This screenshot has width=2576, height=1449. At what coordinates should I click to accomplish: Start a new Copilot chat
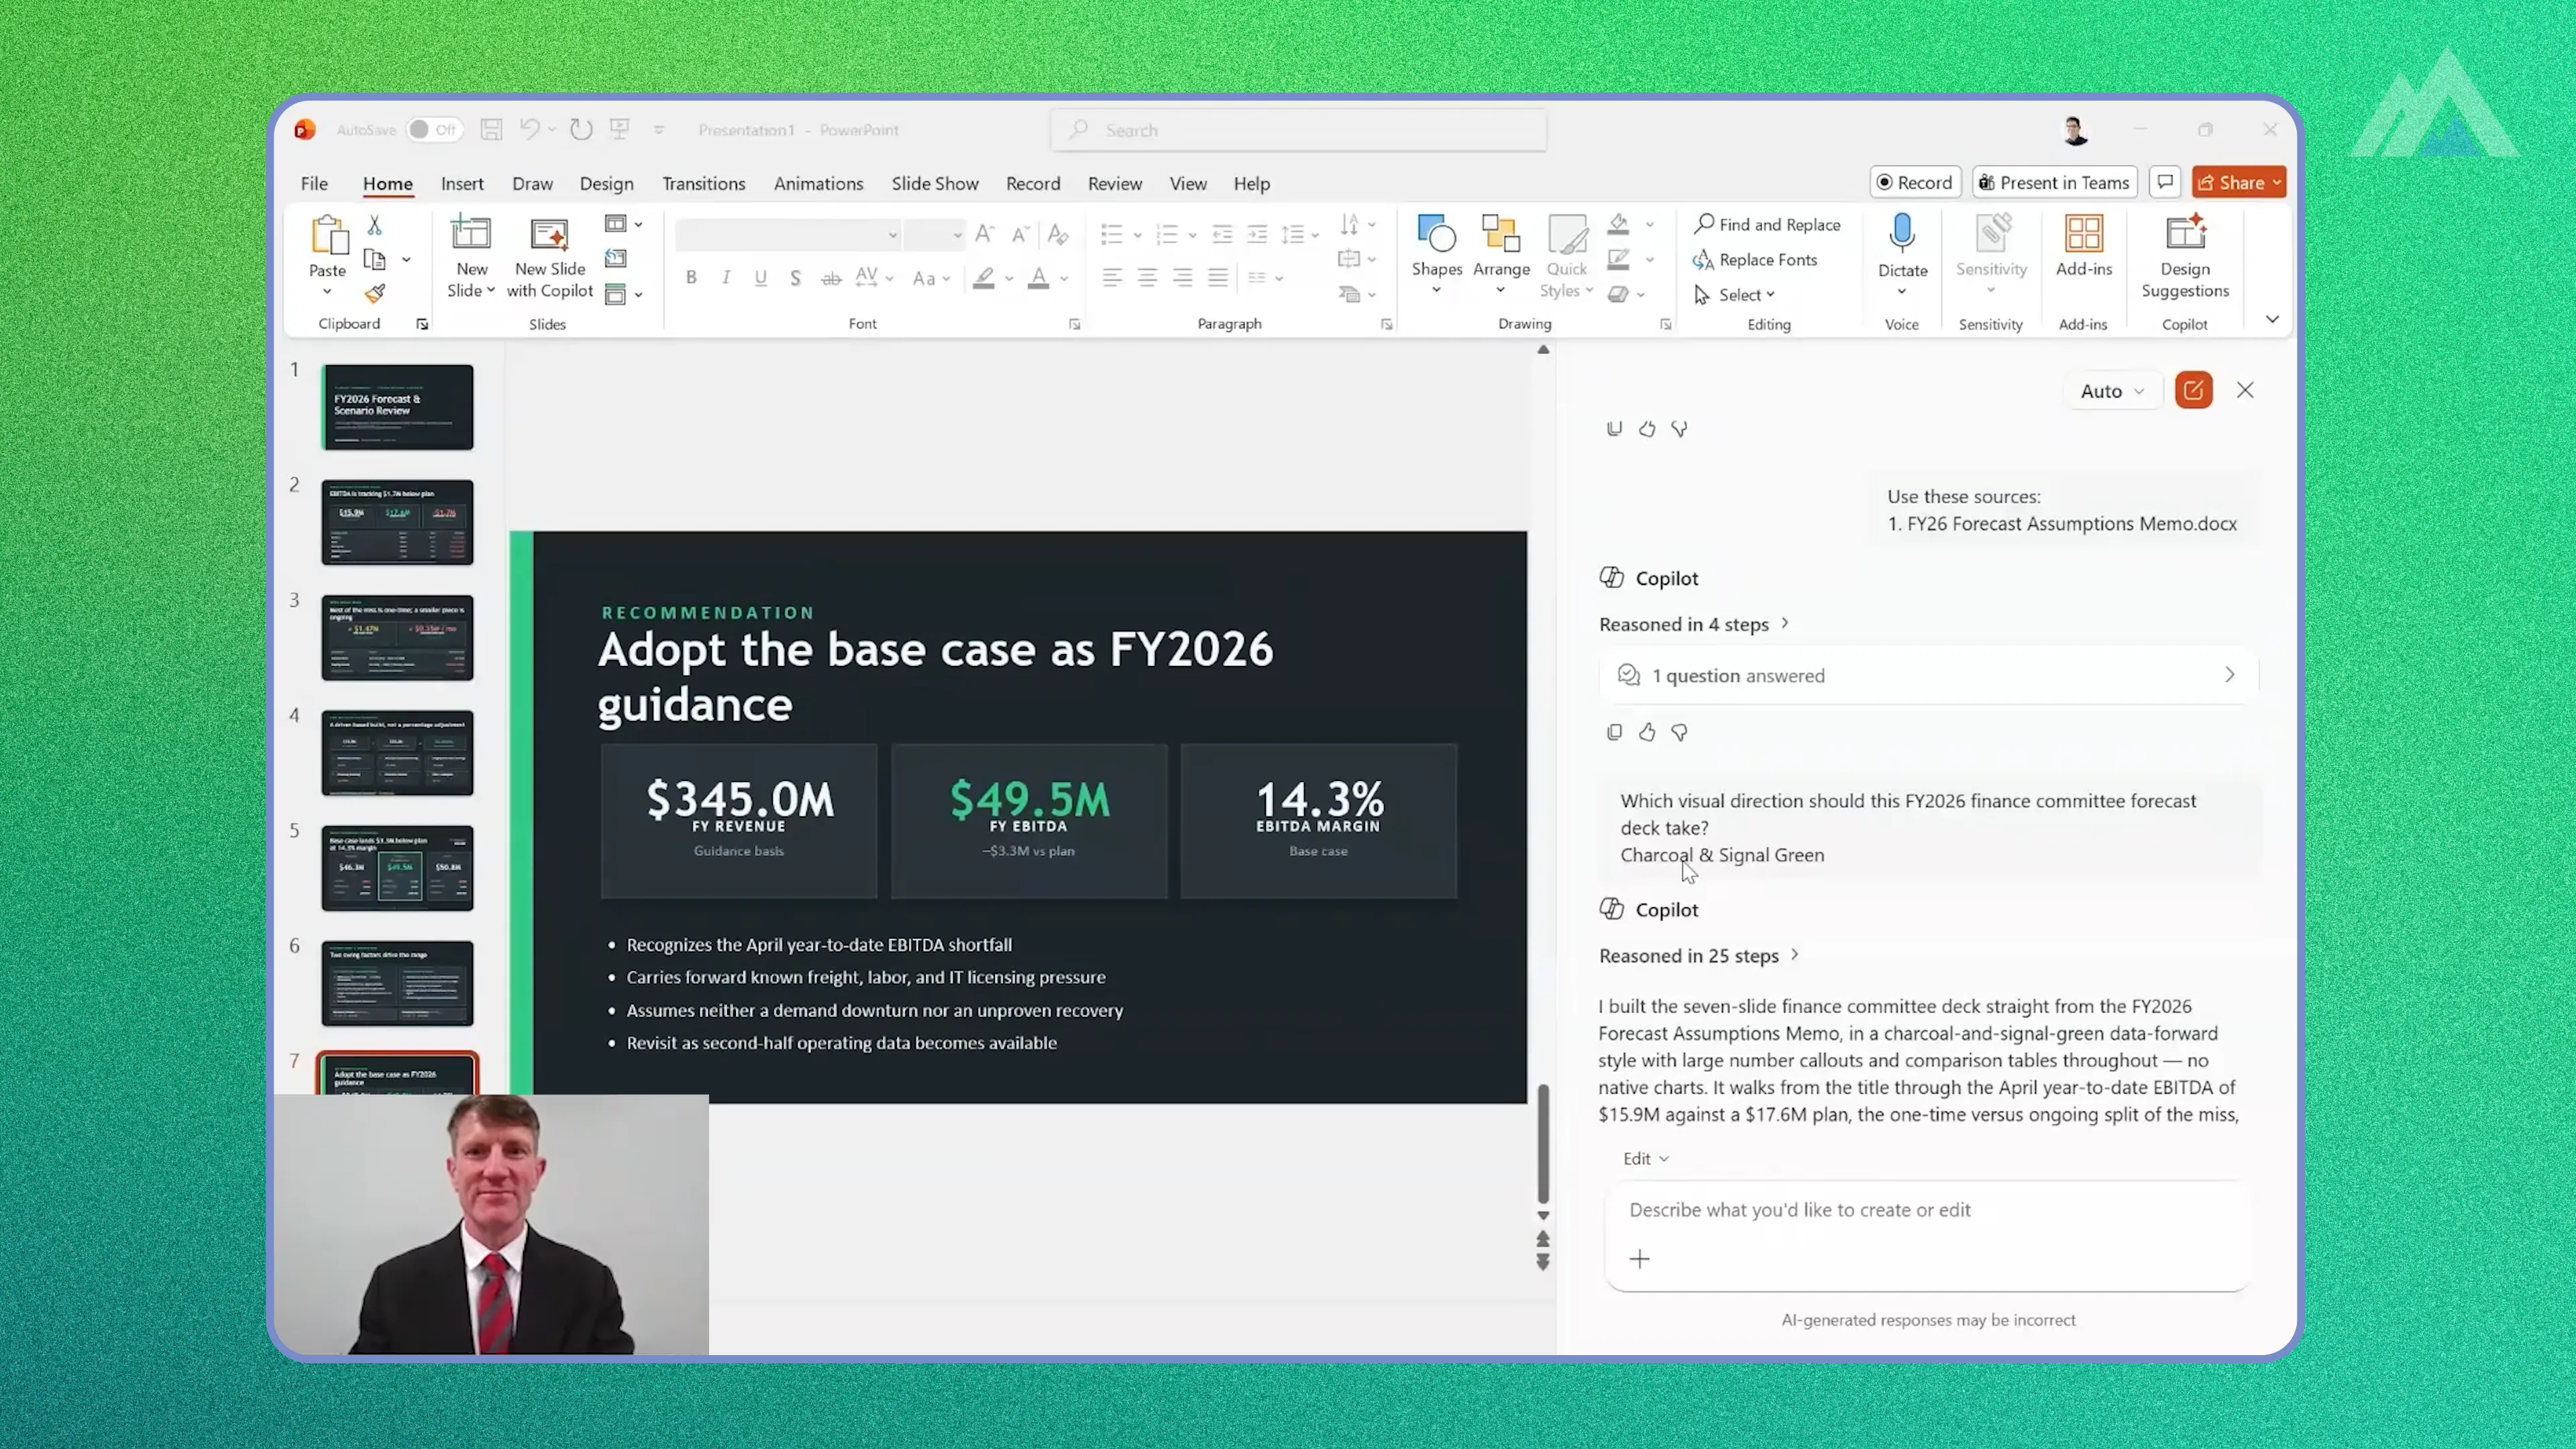pos(2193,391)
